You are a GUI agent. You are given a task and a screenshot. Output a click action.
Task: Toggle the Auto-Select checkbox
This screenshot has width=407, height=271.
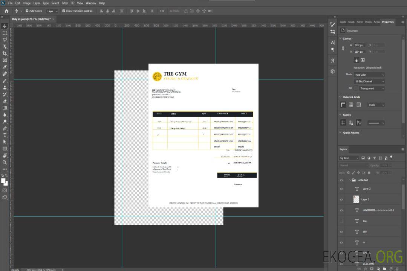(27, 11)
